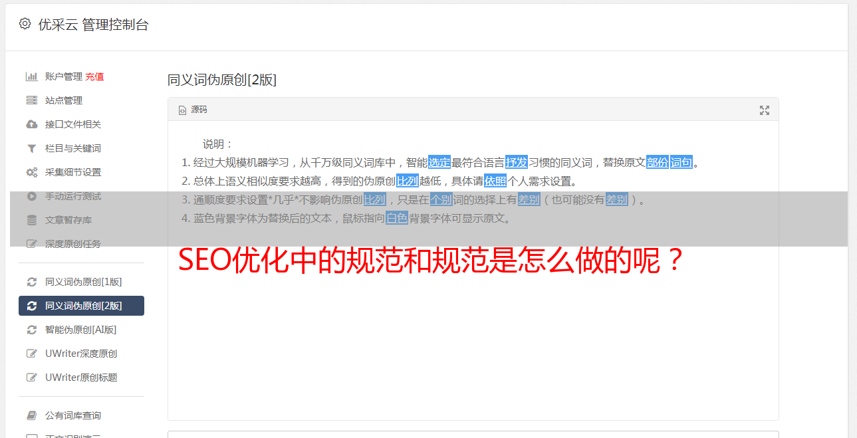This screenshot has height=438, width=857.
Task: Click the filter funnel icon for 栏目与关键词
Action: 31,148
